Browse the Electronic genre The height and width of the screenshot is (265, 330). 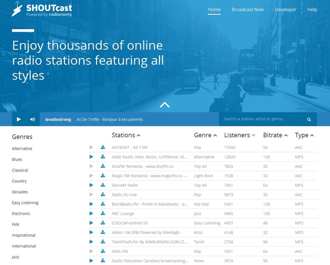point(21,214)
